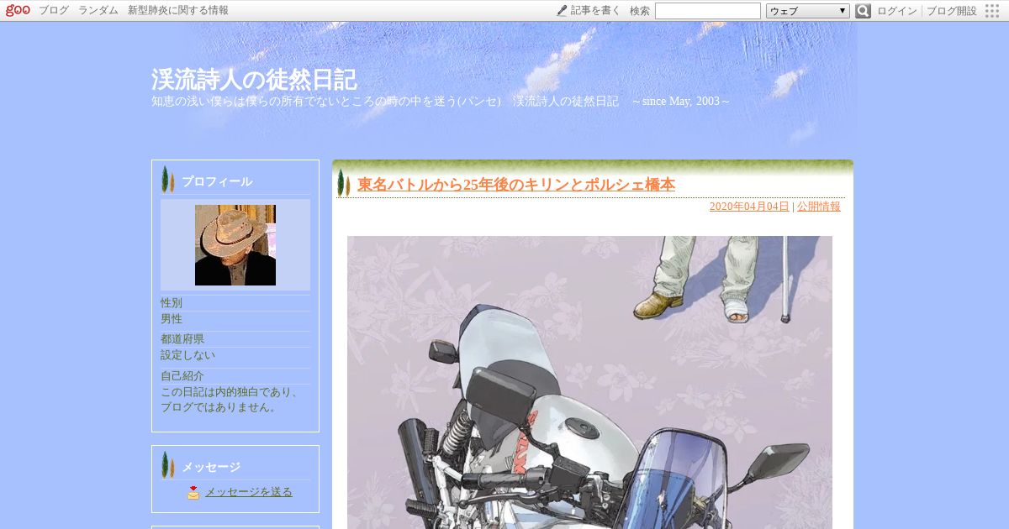
Task: Open the ブログ top menu link
Action: point(54,10)
